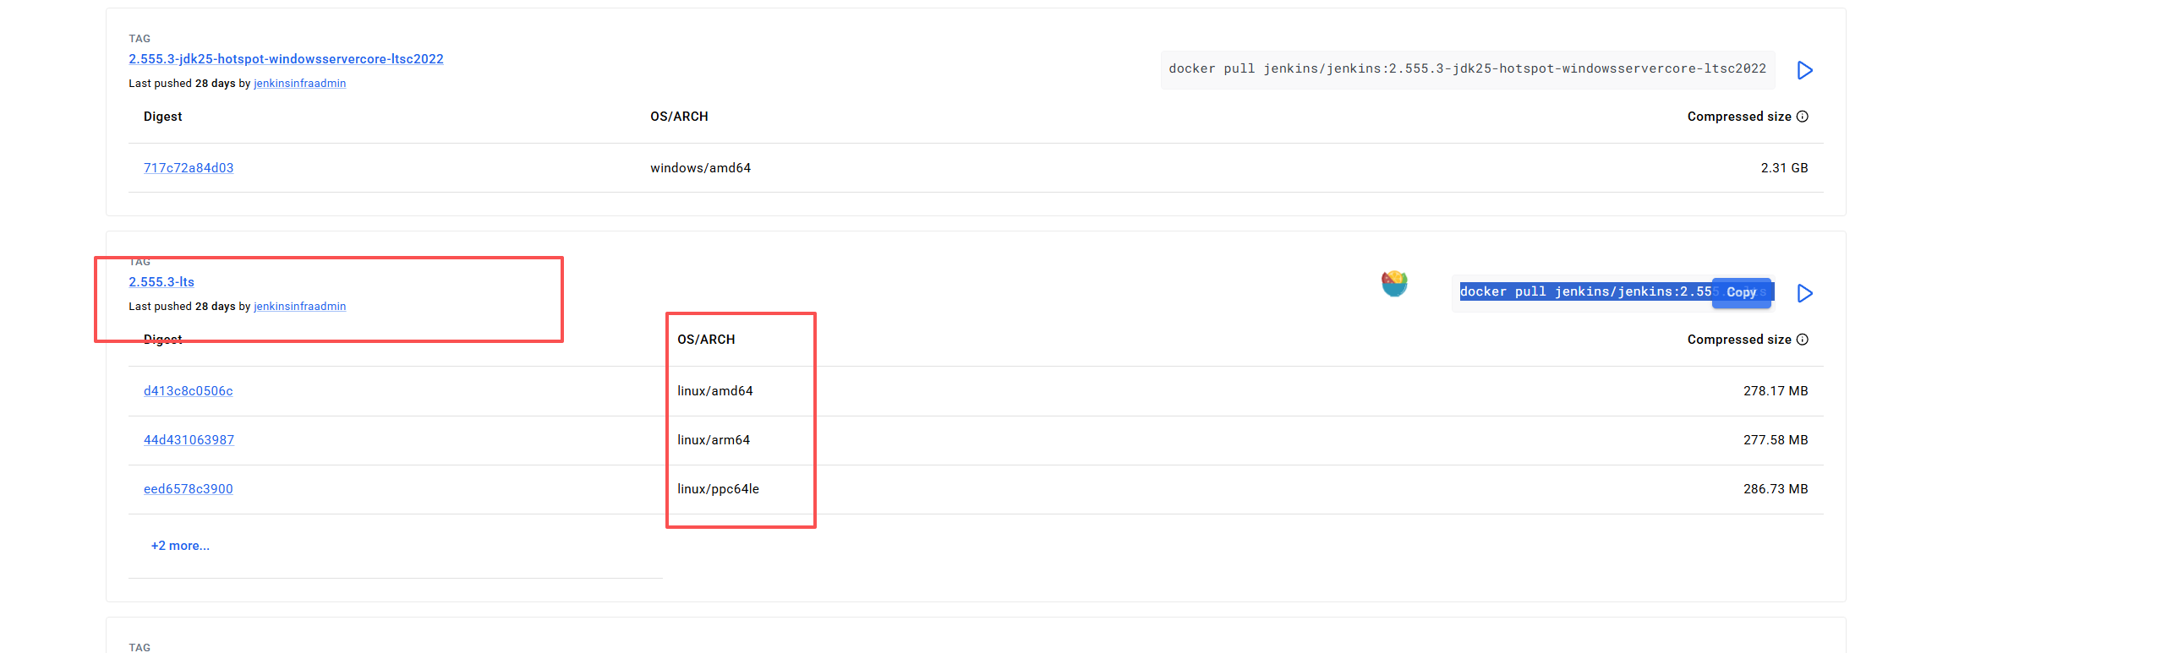Click the windowsservercore-ltsc2022 docker pull command box
This screenshot has width=2178, height=653.
pyautogui.click(x=1467, y=69)
